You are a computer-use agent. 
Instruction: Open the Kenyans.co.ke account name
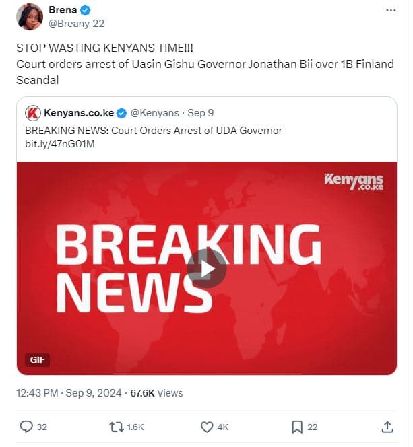[x=79, y=113]
